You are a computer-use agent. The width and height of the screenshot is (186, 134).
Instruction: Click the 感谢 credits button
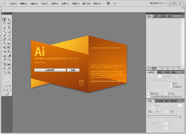pyautogui.click(x=73, y=70)
